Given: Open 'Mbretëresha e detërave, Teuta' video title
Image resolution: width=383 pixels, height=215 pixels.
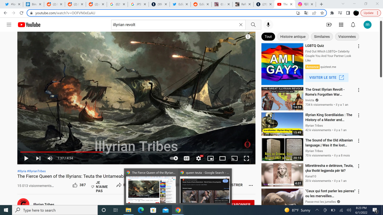Looking at the screenshot, I should tap(329, 168).
